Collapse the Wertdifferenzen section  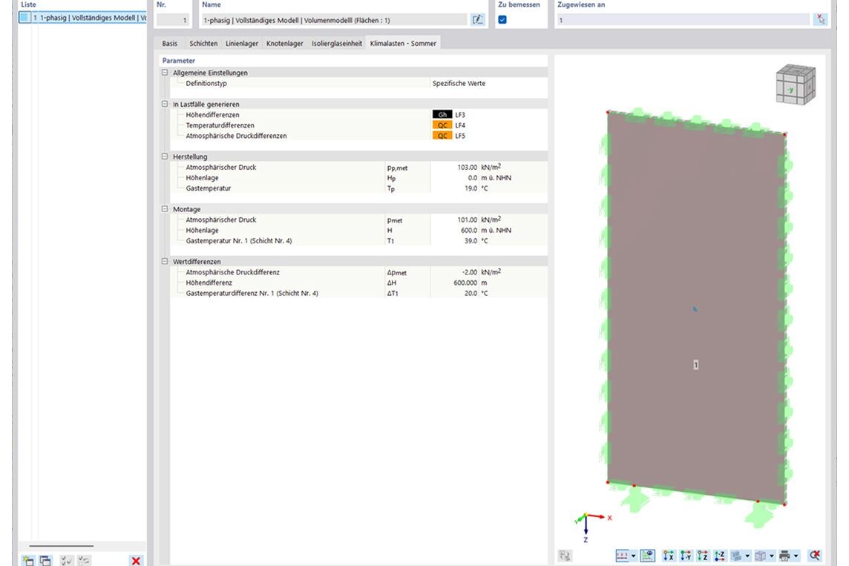[x=165, y=262]
